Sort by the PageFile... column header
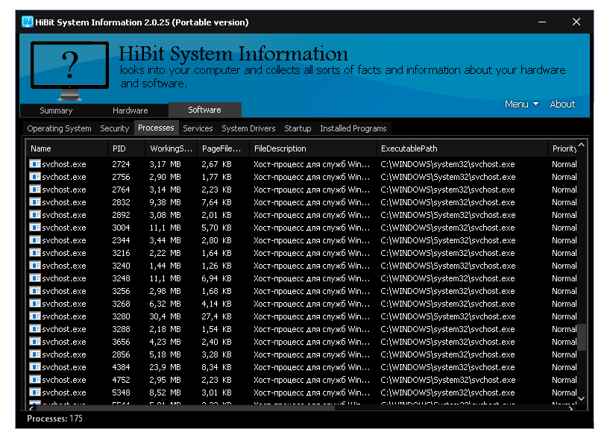The height and width of the screenshot is (441, 607). 223,148
